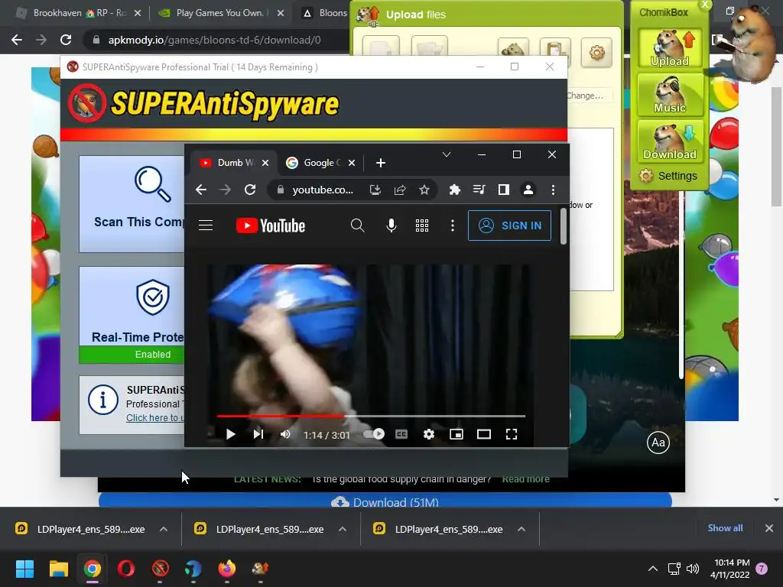Bookmark the YouTube page with the star
Screen dimensions: 783x587
[x=424, y=190]
